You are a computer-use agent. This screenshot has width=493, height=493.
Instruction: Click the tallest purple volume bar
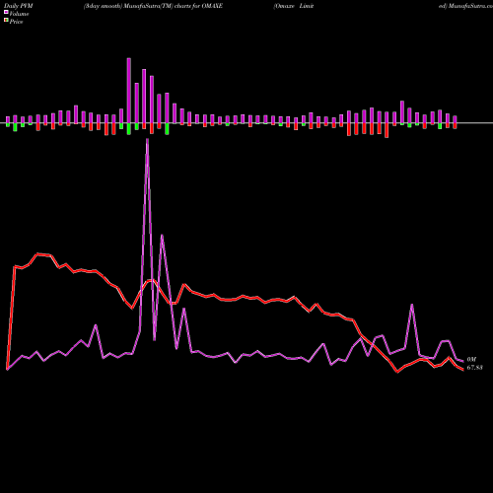(x=129, y=91)
